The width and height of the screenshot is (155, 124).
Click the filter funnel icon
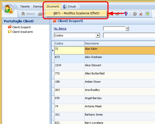(126, 14)
